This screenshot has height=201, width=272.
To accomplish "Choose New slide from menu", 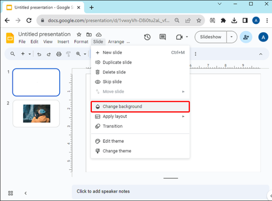I will point(140,52).
